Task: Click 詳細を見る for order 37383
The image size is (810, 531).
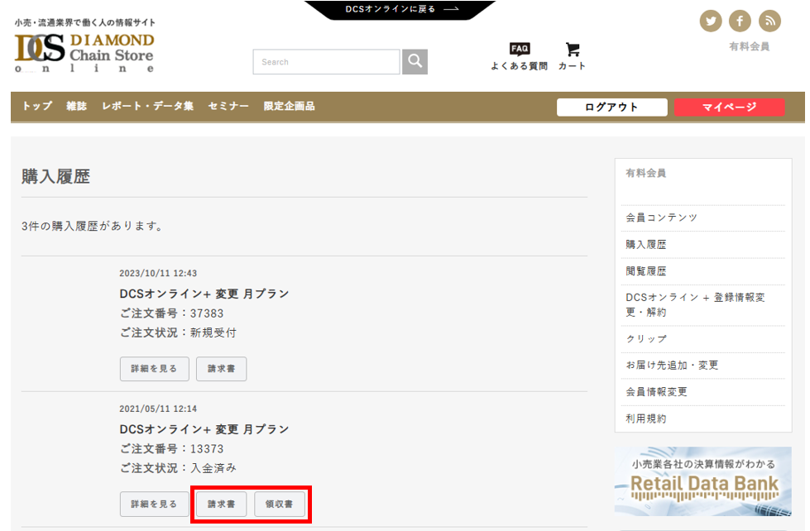Action: (x=154, y=369)
